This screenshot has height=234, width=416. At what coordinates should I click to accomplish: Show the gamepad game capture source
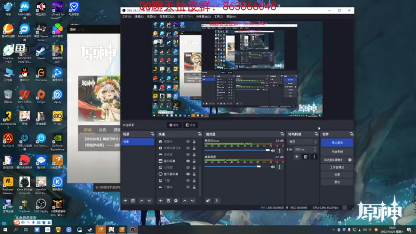pos(188,154)
